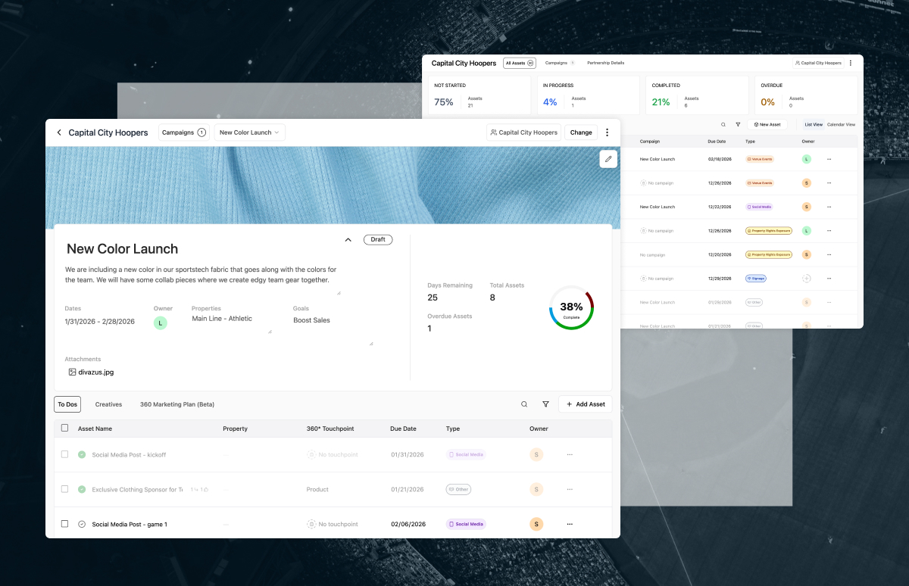Check the select-all checkbox in the asset table header
This screenshot has width=909, height=586.
coord(64,428)
